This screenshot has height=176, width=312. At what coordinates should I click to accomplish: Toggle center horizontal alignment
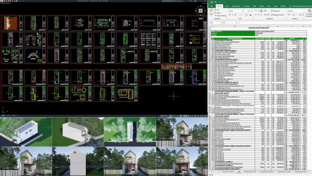[259, 15]
